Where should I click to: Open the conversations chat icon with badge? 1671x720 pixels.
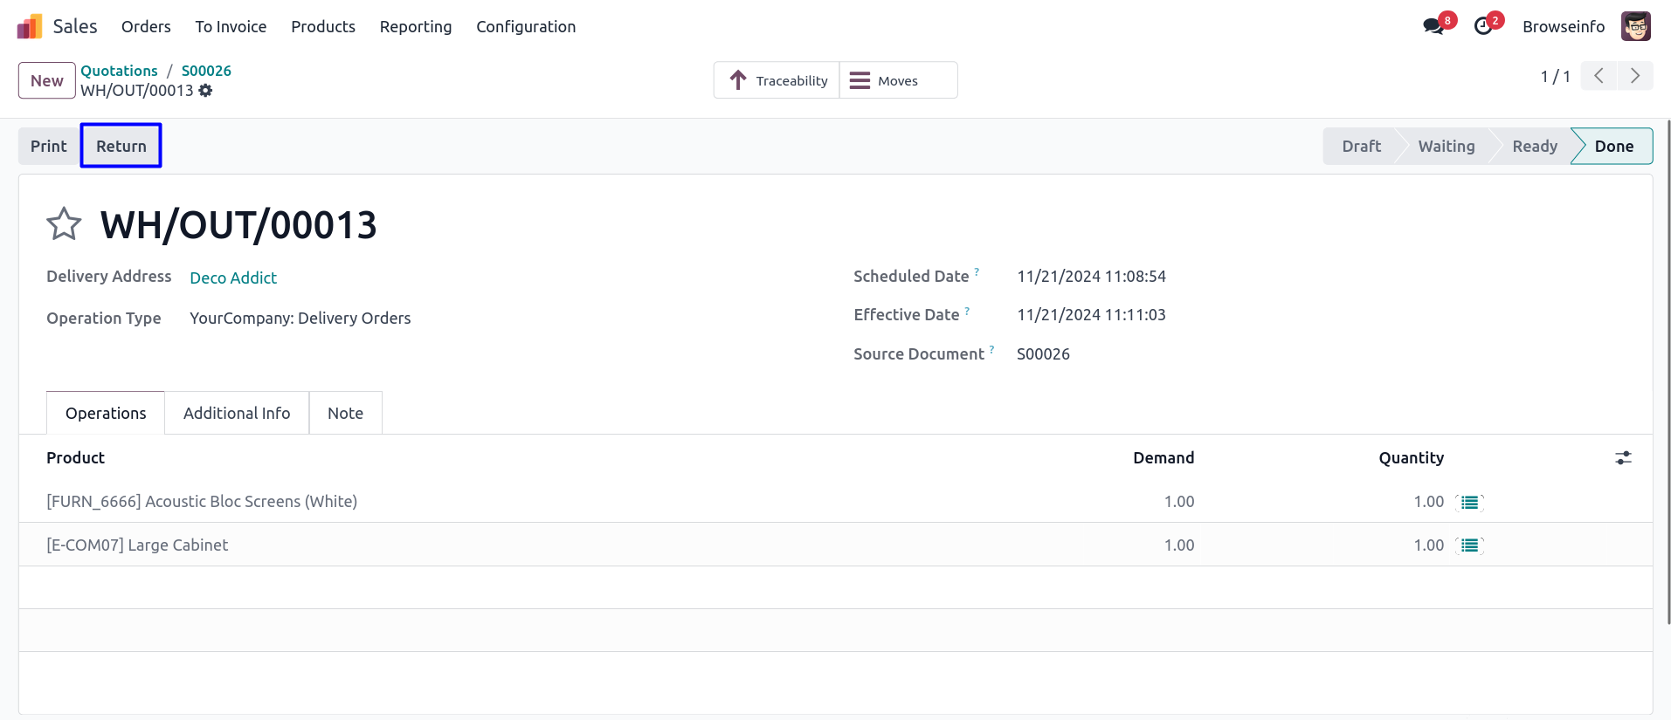click(1433, 26)
